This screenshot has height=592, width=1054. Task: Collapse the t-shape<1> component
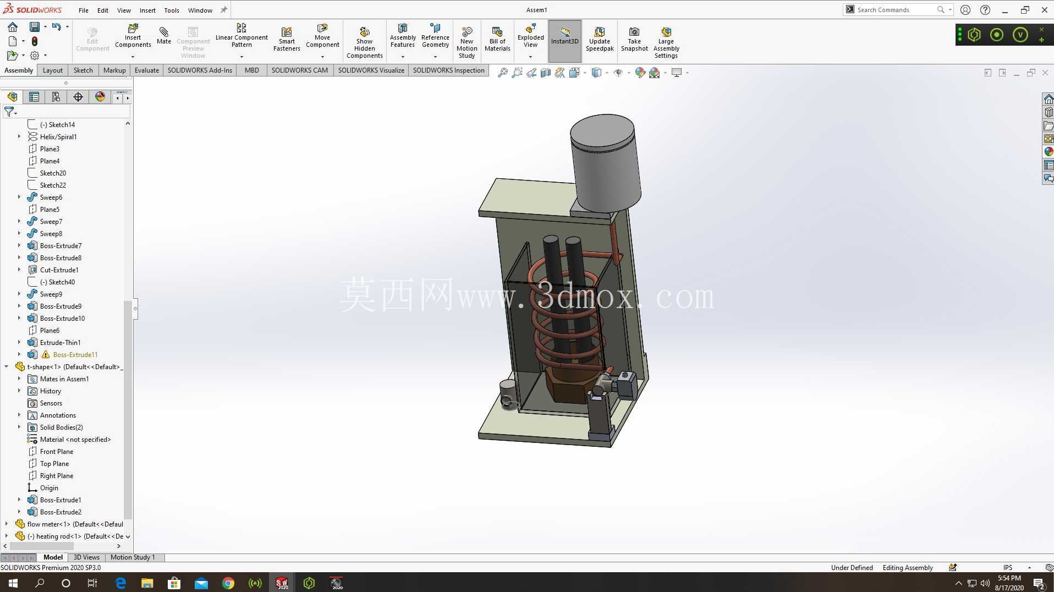(7, 366)
